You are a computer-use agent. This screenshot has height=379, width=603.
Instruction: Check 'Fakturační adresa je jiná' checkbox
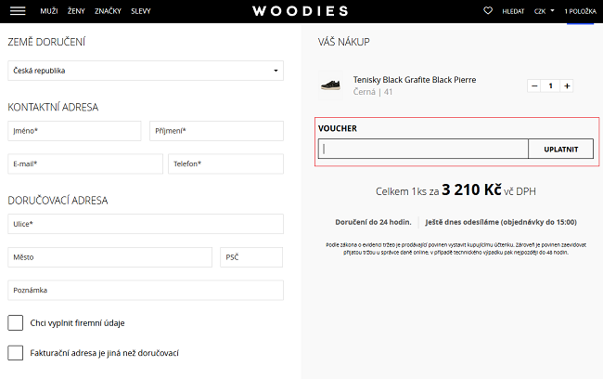tap(16, 353)
